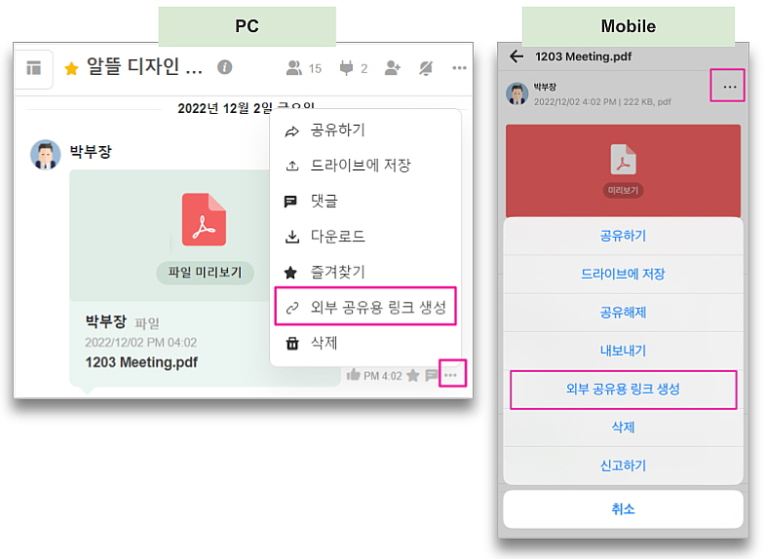Select 공유하기 in the PC context menu
The width and height of the screenshot is (764, 559).
click(337, 130)
